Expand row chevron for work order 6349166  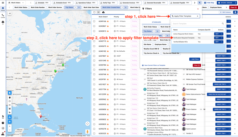click(235, 21)
